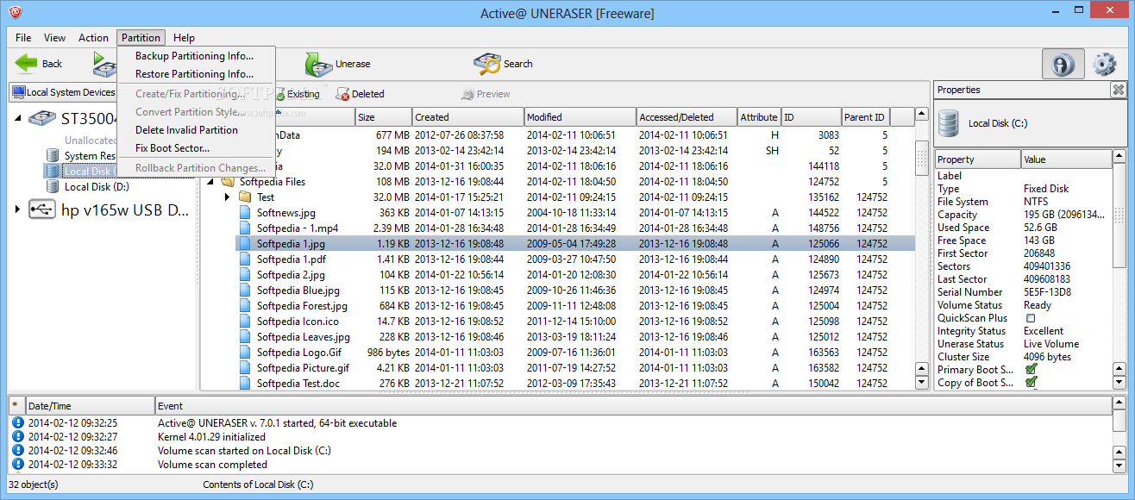Image resolution: width=1135 pixels, height=500 pixels.
Task: Toggle the info properties panel button
Action: tap(1063, 65)
